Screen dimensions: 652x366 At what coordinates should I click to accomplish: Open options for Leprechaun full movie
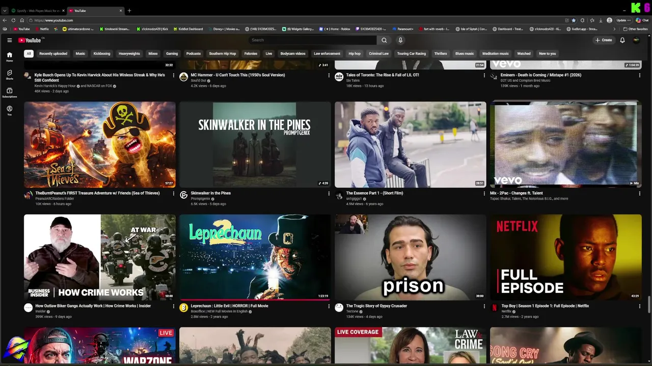(329, 306)
